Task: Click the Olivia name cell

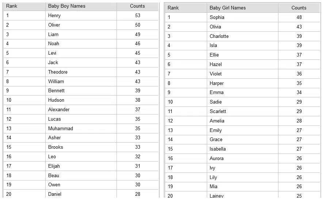Action: [243, 27]
